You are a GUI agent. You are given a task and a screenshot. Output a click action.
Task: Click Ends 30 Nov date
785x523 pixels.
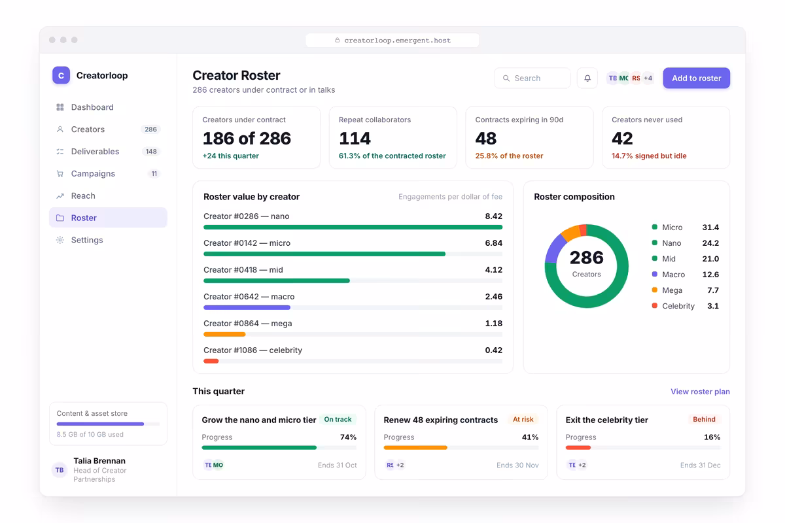coord(517,465)
